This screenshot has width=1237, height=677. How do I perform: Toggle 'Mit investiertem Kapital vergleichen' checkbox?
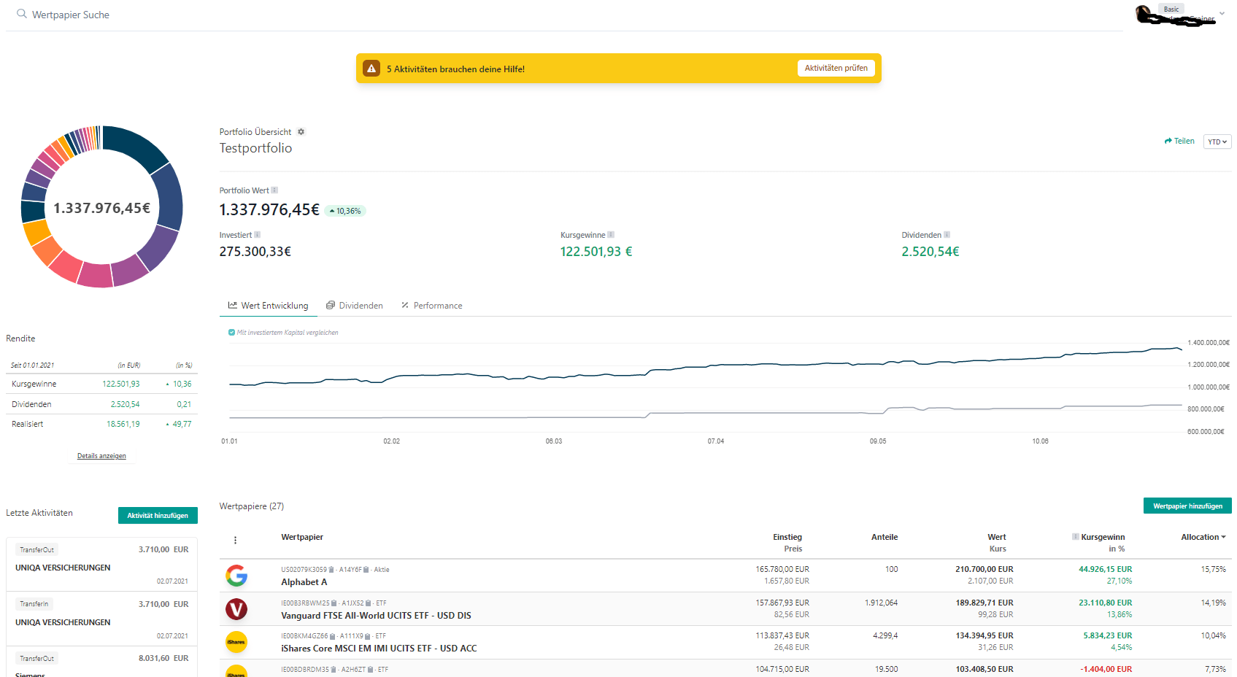(231, 333)
